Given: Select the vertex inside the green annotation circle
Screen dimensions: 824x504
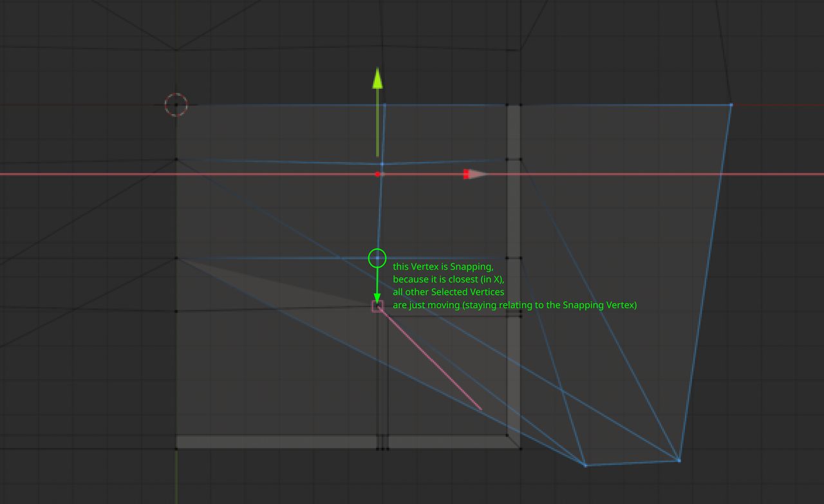Looking at the screenshot, I should pyautogui.click(x=377, y=258).
